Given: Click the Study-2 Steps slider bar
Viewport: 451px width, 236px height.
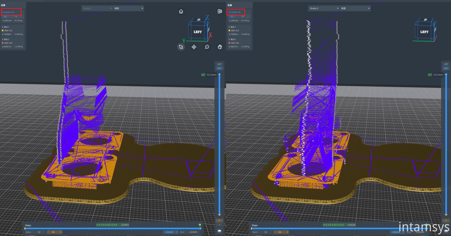Looking at the screenshot, I should pos(339,228).
